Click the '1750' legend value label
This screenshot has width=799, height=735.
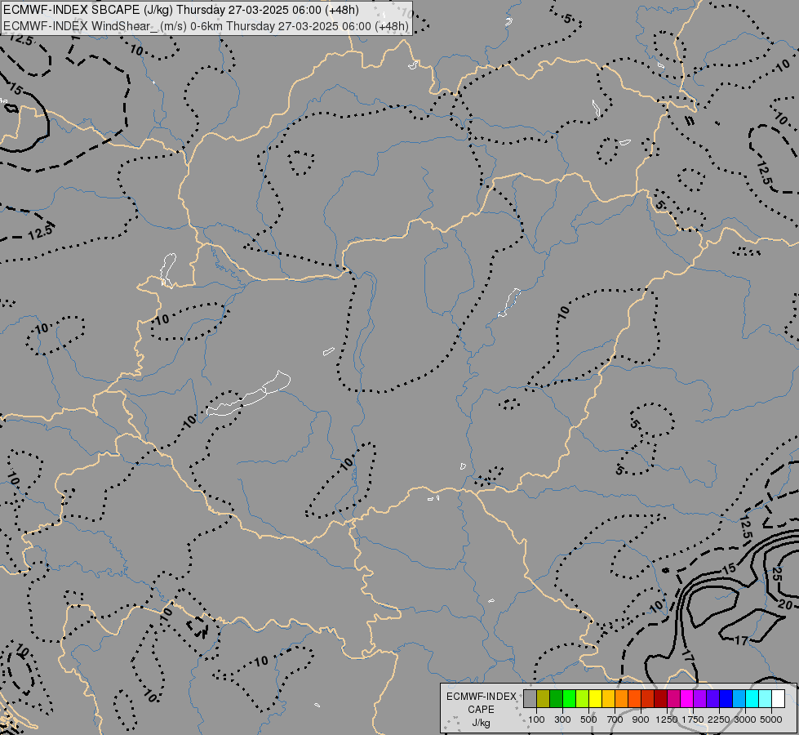693,719
